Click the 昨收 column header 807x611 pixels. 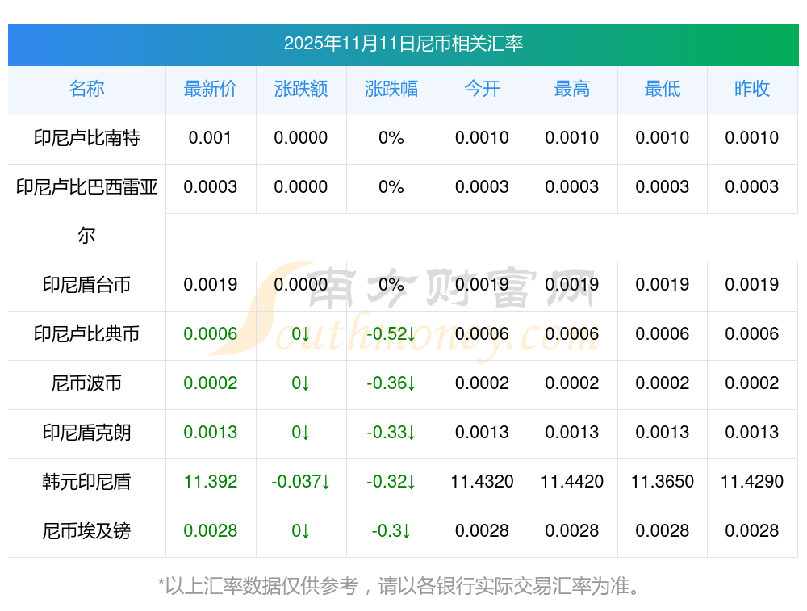click(752, 89)
